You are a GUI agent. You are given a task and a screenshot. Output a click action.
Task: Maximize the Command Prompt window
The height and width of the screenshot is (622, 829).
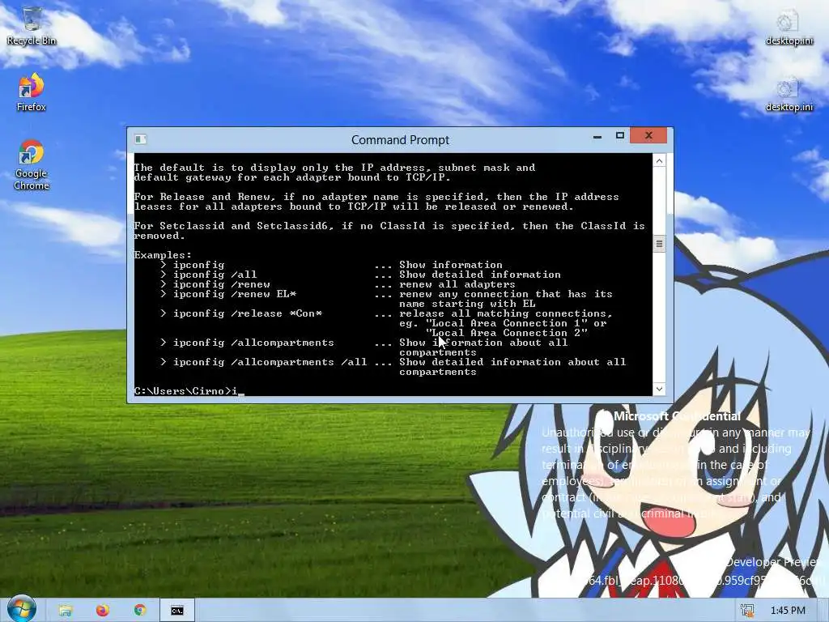619,136
